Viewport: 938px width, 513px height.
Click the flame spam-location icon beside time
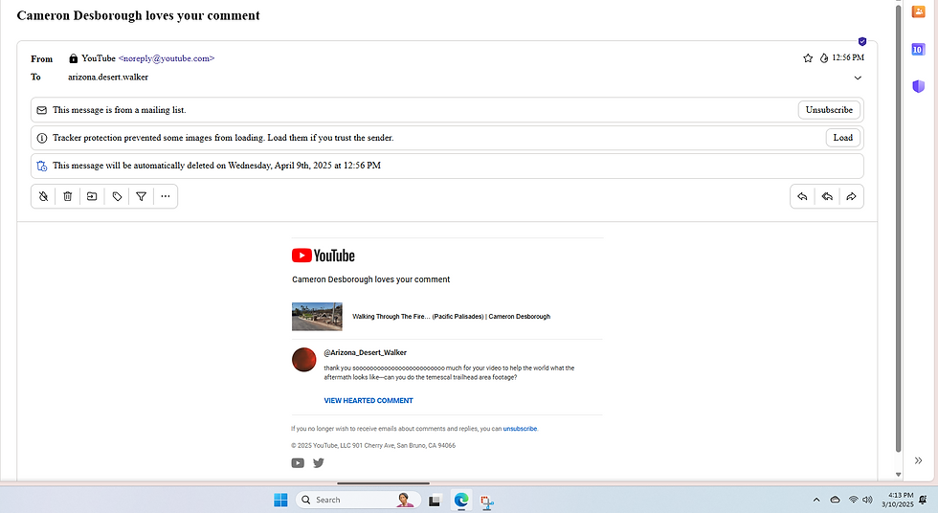point(824,58)
